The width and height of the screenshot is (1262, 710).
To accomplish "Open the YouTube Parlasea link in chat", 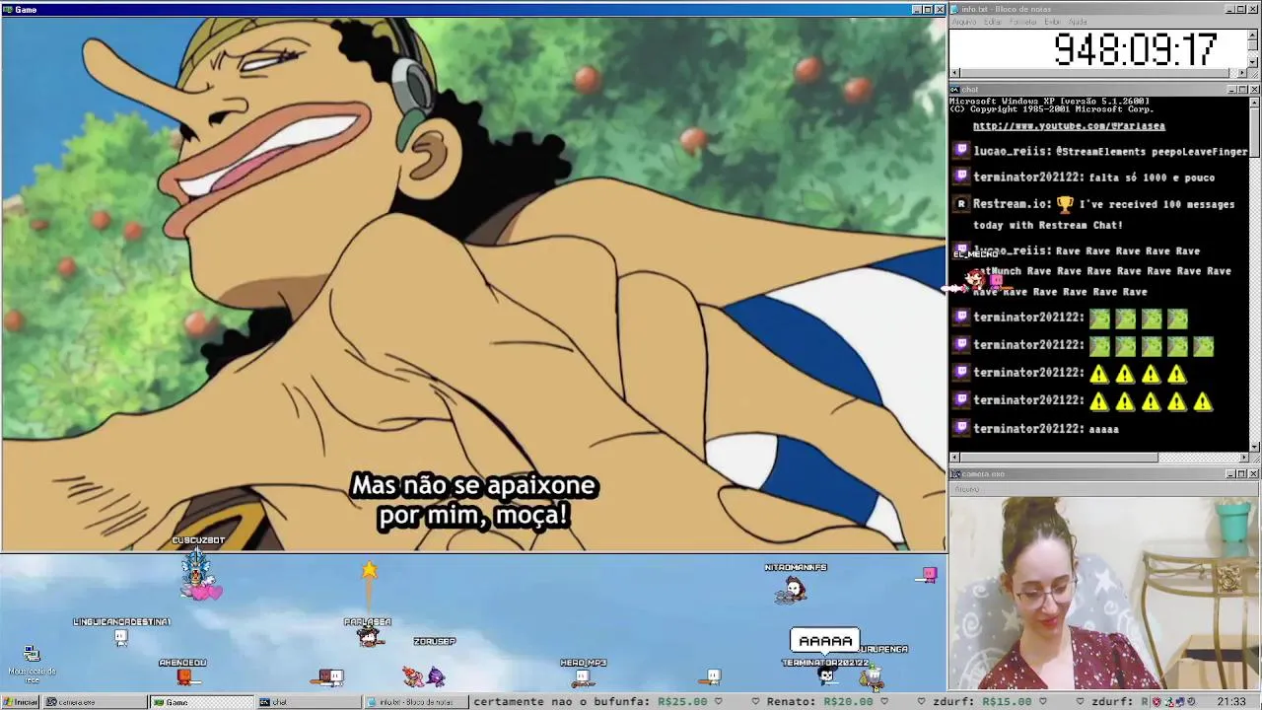I will coord(1069,126).
